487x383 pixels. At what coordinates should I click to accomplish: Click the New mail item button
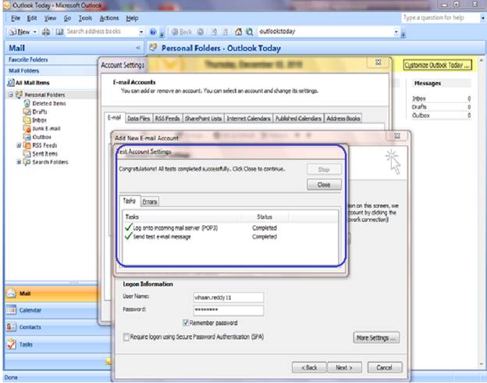20,32
